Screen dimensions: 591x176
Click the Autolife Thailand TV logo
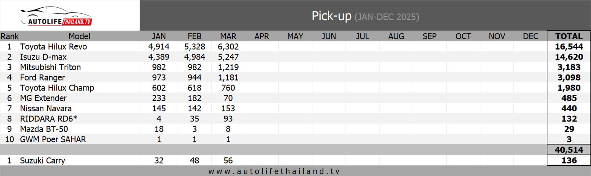point(56,16)
